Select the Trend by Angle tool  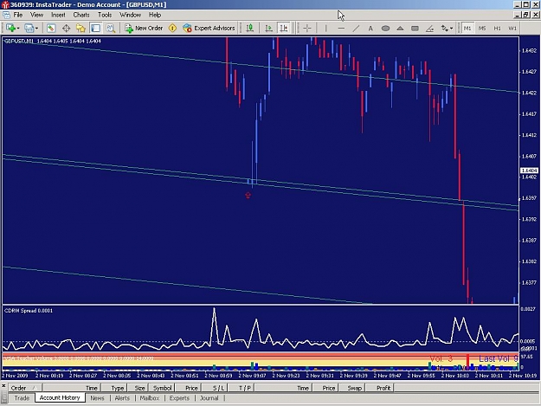pos(430,28)
